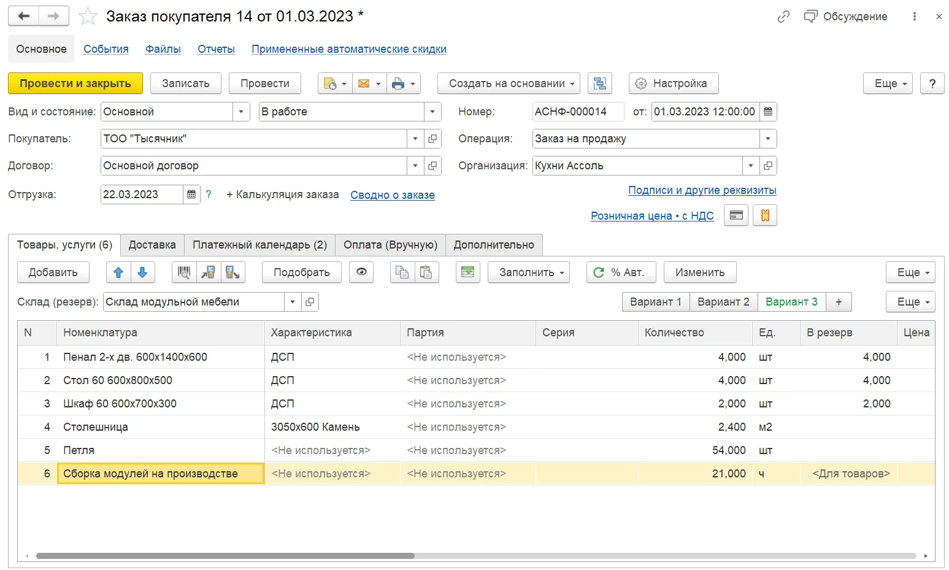The image size is (949, 570).
Task: Click the Номер input field АСНФ-000014
Action: (578, 112)
